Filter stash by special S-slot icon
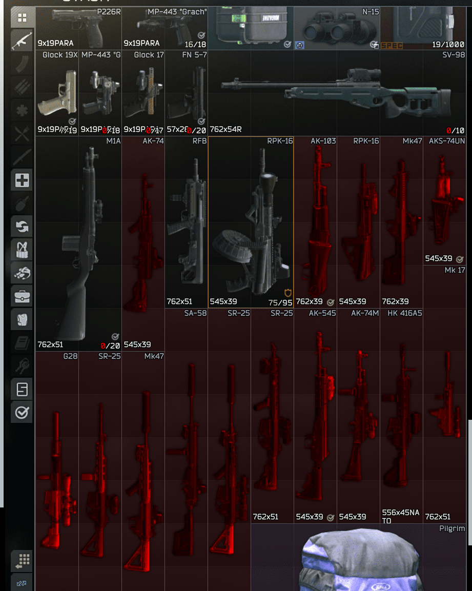The height and width of the screenshot is (591, 472). tap(22, 390)
